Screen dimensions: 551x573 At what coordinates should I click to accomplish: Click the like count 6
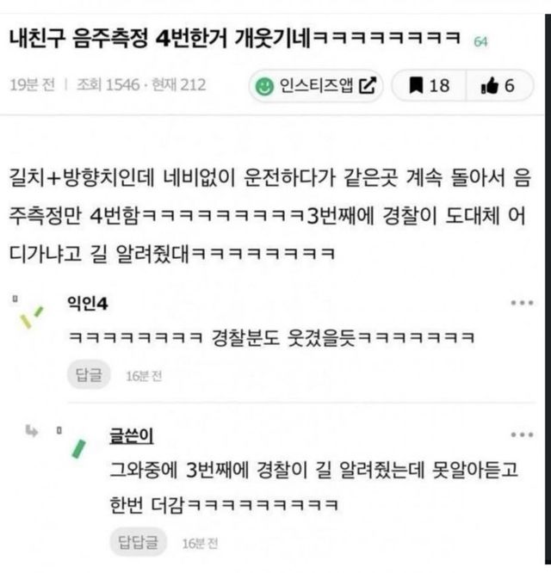coord(510,86)
